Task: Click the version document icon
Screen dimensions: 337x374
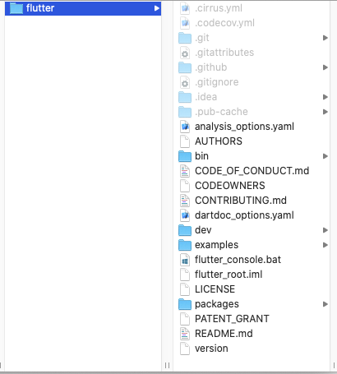Action: 185,349
